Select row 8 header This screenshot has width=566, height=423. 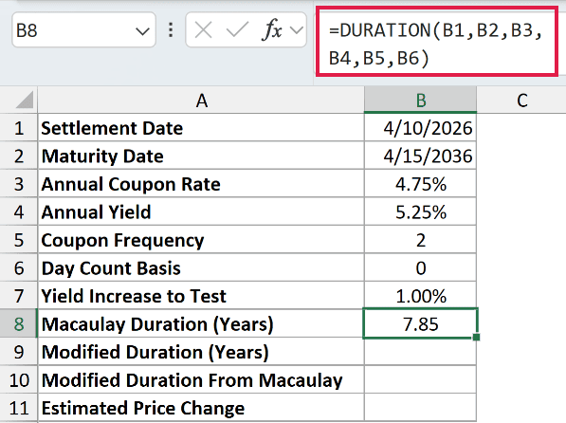pos(19,324)
